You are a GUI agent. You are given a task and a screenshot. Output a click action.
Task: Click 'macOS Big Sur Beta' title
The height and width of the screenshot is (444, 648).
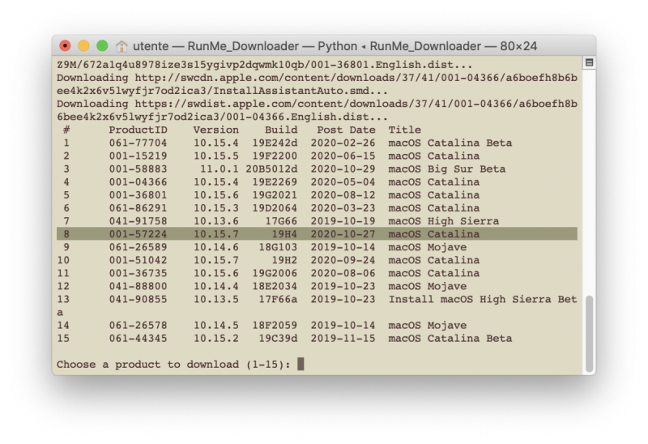447,169
